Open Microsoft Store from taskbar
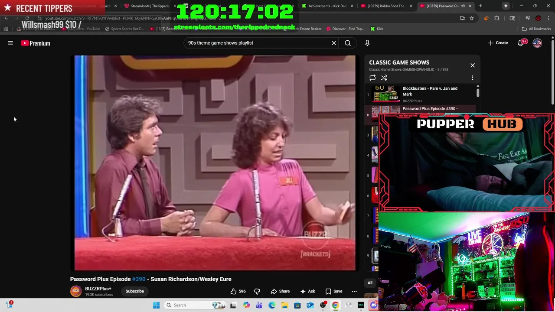 pos(297,305)
